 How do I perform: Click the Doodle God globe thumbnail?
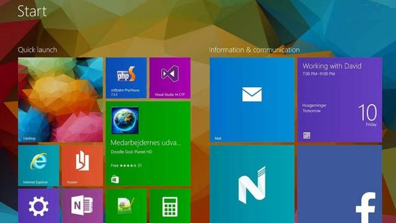(125, 120)
